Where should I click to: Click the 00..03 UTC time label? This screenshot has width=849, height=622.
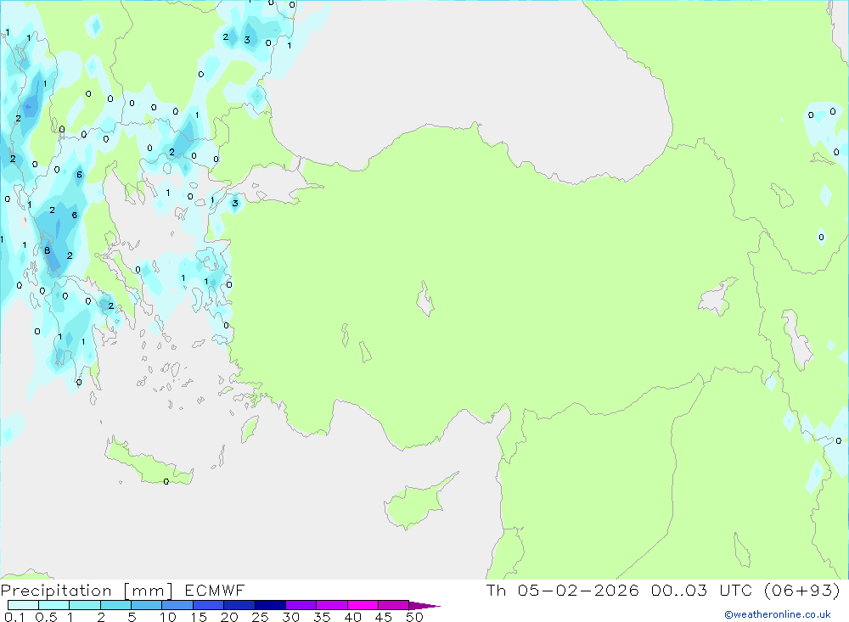coord(702,590)
